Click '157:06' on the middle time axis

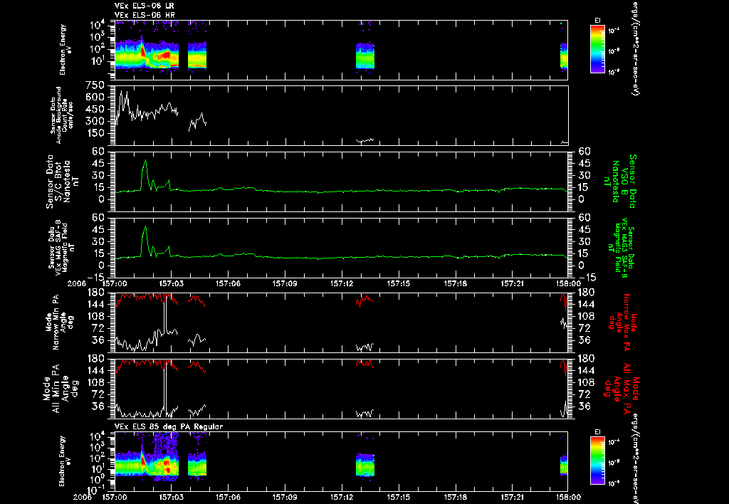click(x=228, y=283)
